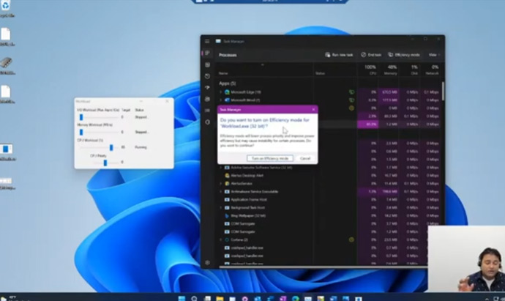Open the Users page sidebar icon
The image size is (505, 301).
click(207, 99)
